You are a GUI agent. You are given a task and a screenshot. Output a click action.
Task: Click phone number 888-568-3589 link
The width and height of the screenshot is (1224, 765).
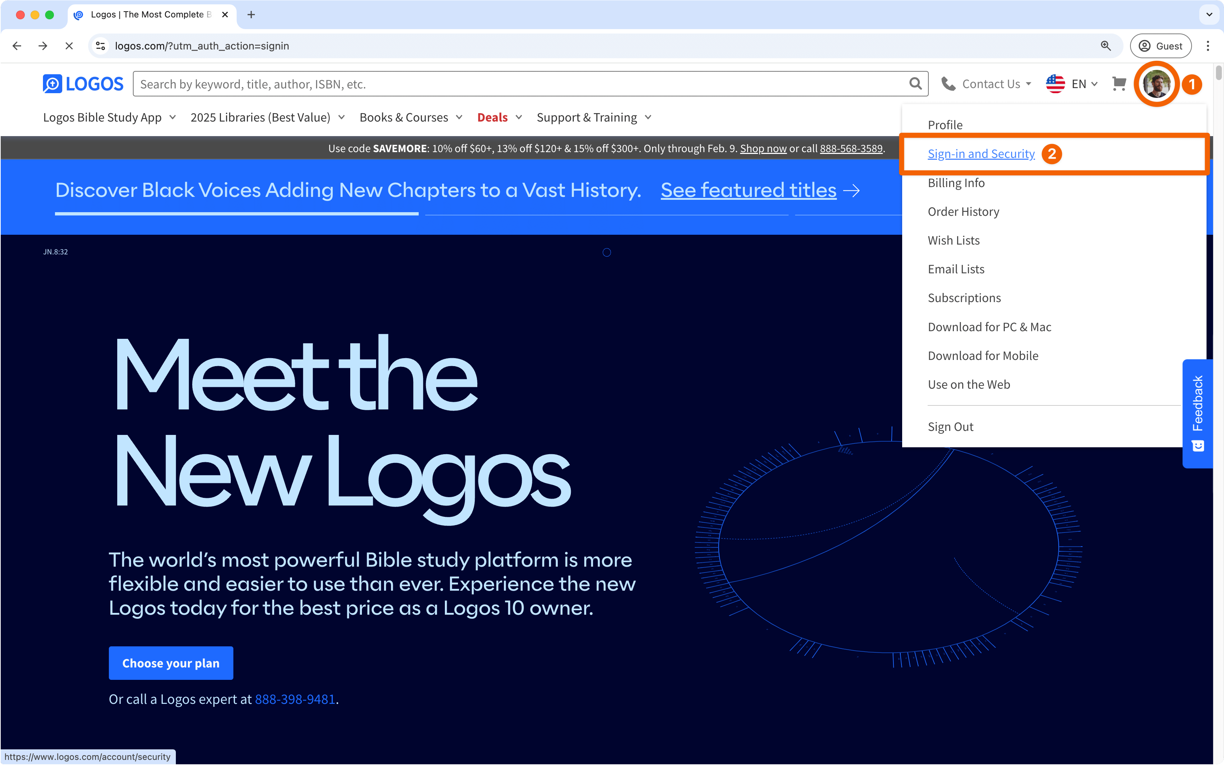tap(851, 148)
